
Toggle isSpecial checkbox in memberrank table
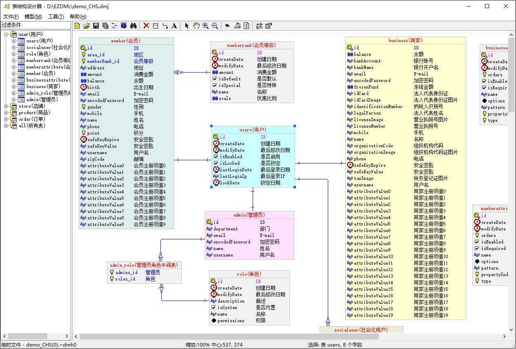pyautogui.click(x=215, y=85)
